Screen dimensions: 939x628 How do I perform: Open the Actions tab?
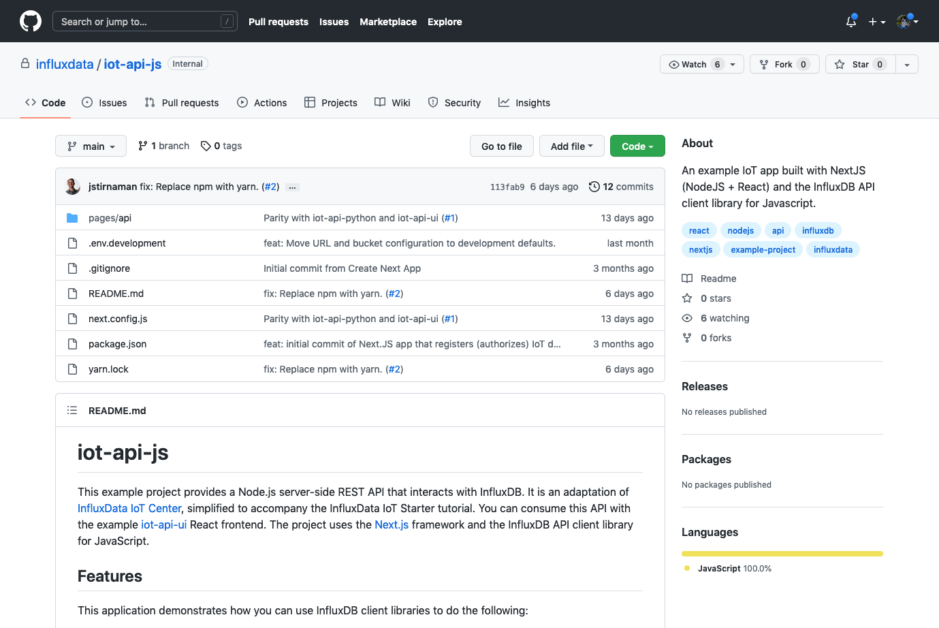pos(262,103)
